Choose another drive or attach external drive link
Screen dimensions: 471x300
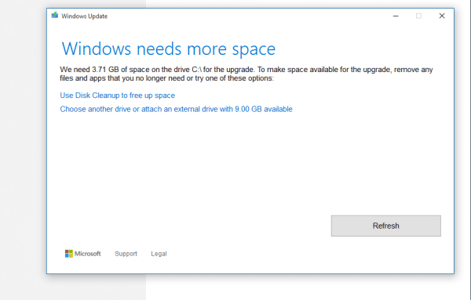pos(176,109)
